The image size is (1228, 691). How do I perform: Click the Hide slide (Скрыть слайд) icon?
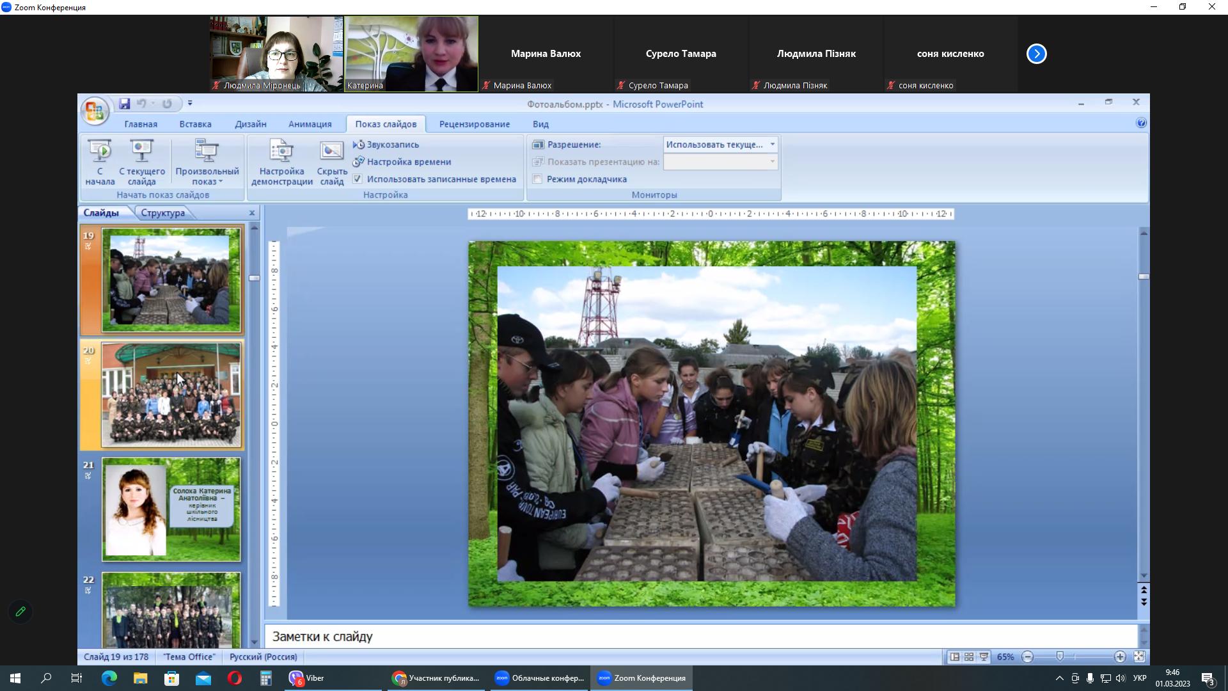[x=331, y=152]
